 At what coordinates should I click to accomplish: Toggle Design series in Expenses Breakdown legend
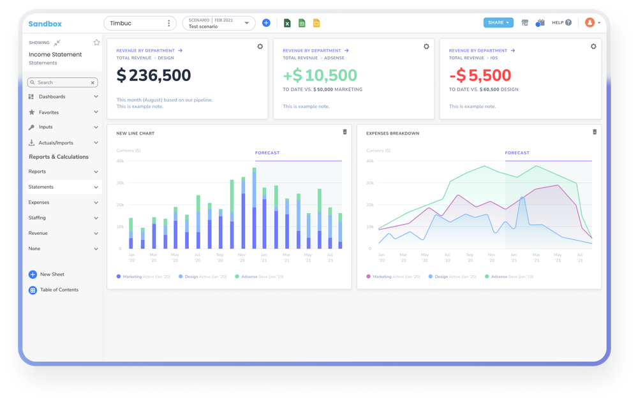[x=452, y=277]
